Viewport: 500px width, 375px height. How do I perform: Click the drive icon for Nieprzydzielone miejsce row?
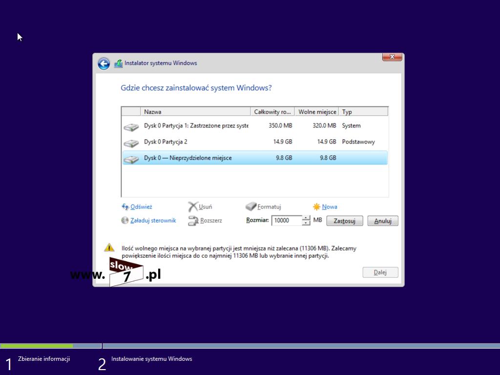[131, 159]
